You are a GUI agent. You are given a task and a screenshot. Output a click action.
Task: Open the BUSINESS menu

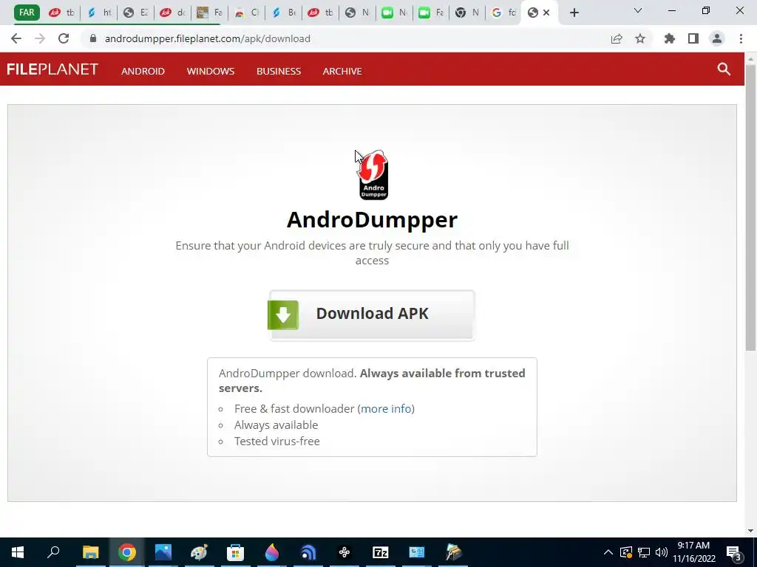click(279, 71)
